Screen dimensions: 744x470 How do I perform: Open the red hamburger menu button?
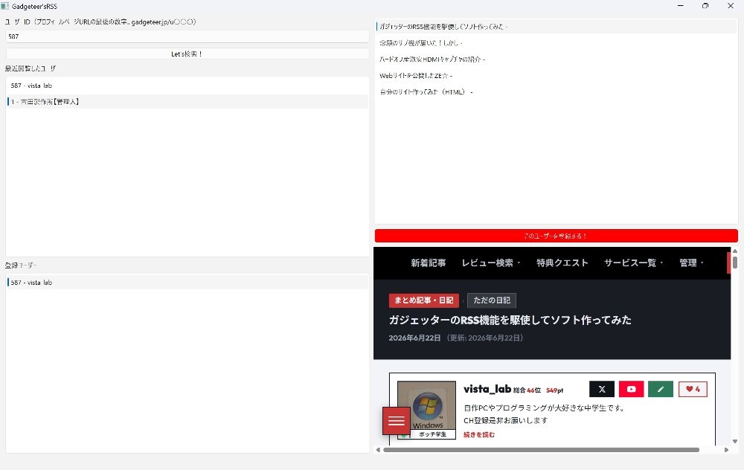pyautogui.click(x=397, y=421)
